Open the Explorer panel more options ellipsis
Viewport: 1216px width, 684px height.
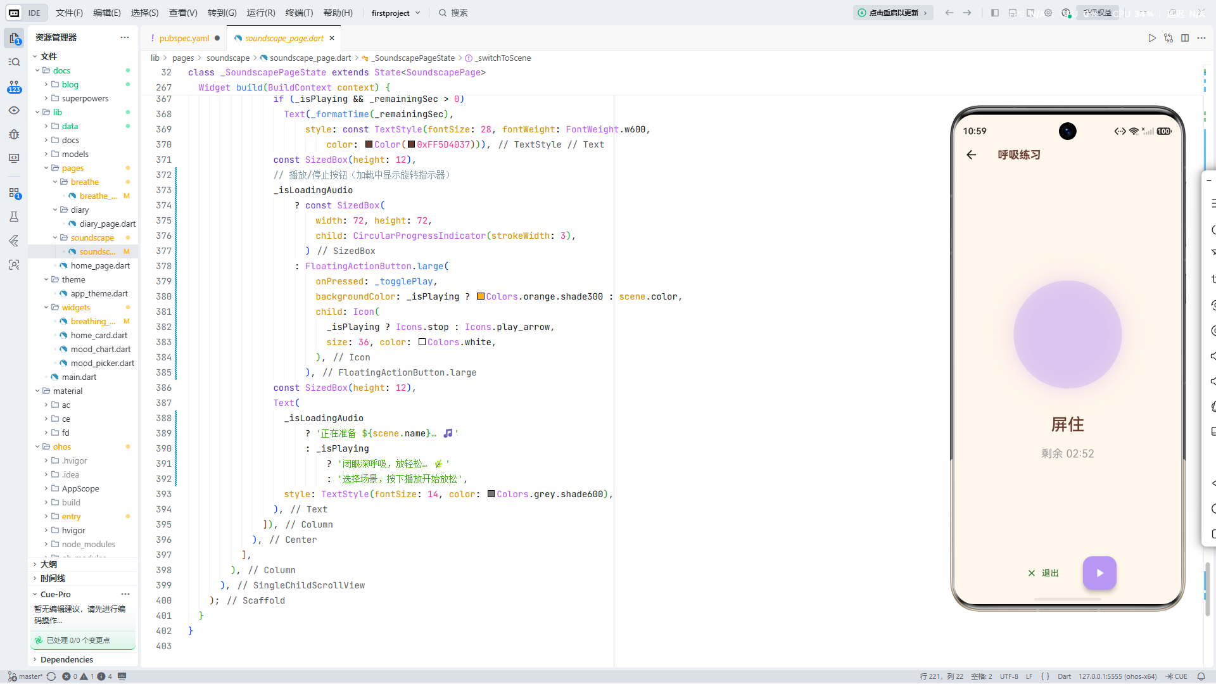pyautogui.click(x=125, y=37)
